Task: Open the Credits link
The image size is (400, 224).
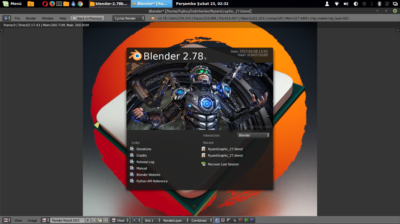Action: [x=141, y=155]
